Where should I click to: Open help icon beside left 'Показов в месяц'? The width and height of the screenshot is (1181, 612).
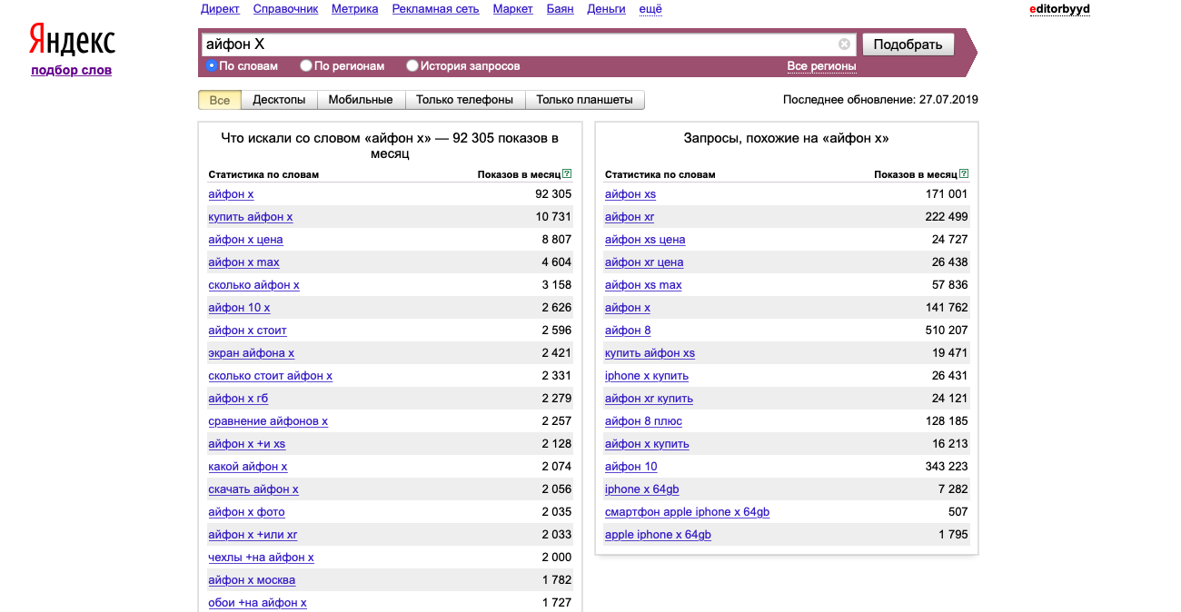pos(567,173)
